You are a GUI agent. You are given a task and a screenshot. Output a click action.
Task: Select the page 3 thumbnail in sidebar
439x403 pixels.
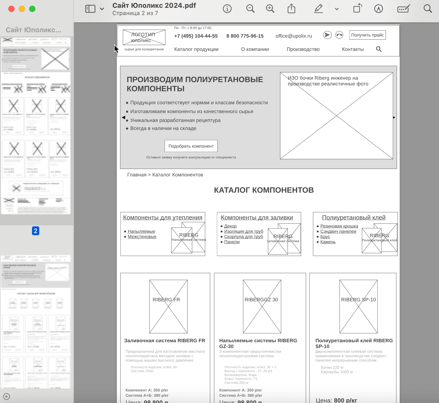pyautogui.click(x=36, y=322)
